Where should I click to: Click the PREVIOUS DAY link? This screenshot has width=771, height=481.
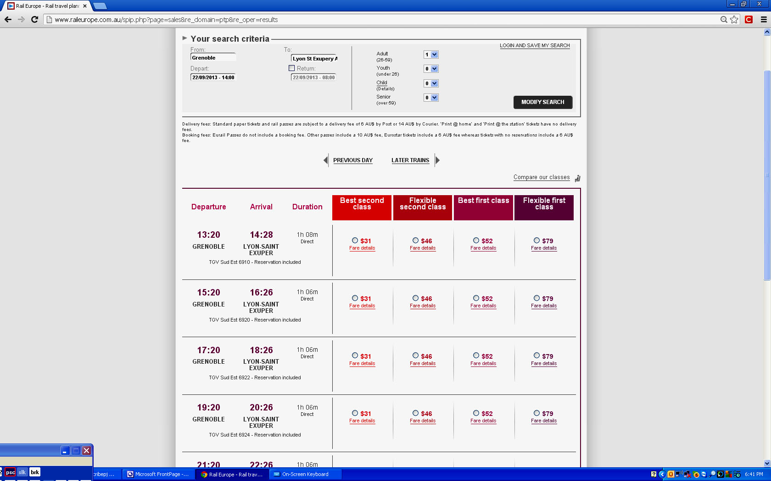(x=353, y=160)
